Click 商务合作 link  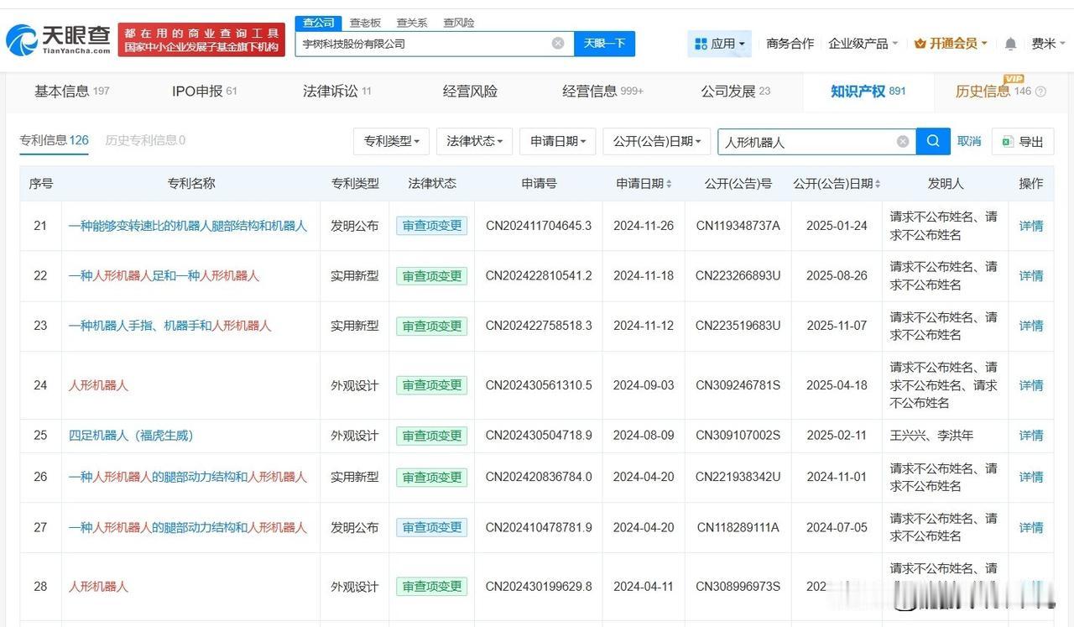point(790,44)
